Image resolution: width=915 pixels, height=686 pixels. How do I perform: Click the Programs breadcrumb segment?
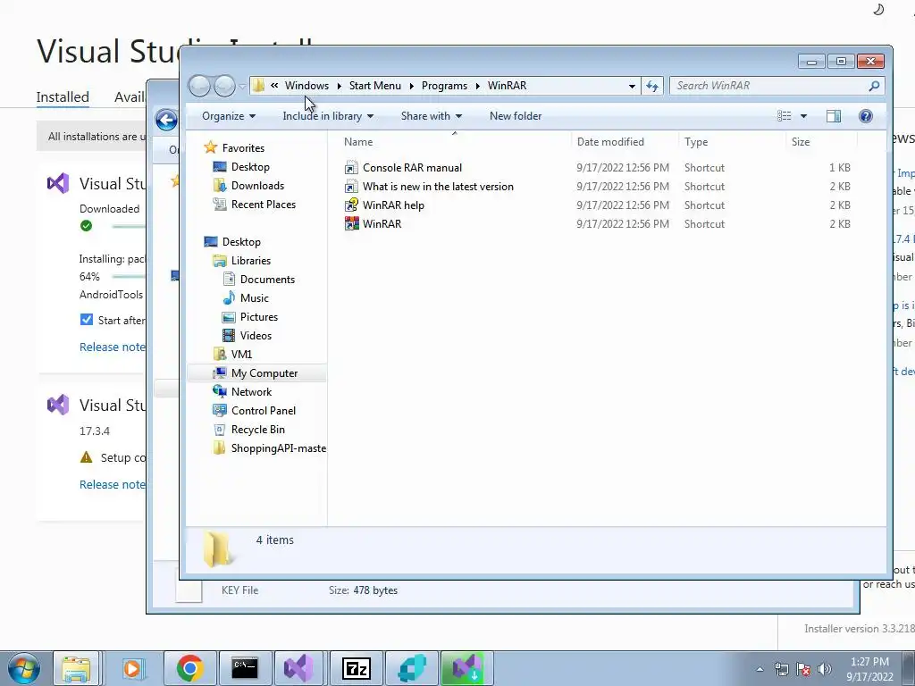point(444,86)
